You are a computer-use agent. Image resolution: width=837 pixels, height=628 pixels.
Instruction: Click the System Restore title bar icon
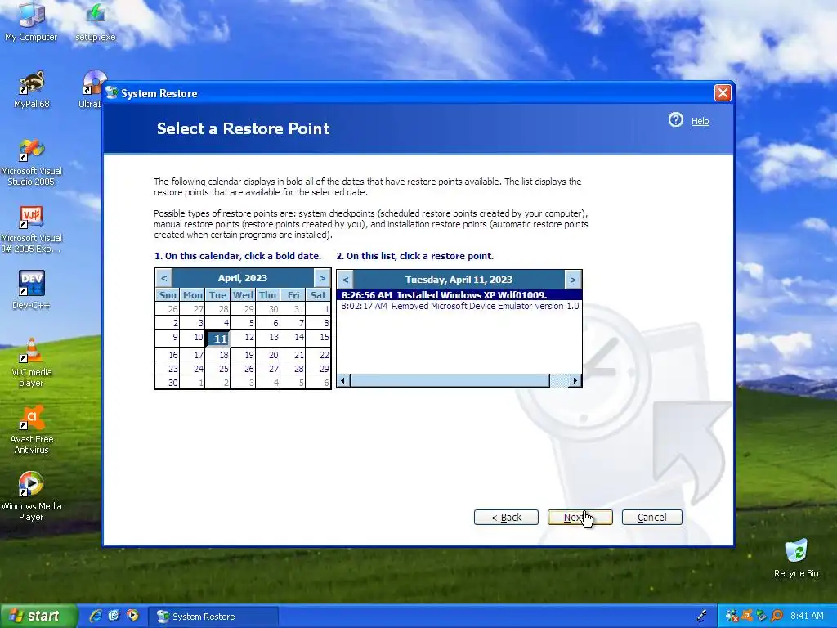tap(111, 93)
